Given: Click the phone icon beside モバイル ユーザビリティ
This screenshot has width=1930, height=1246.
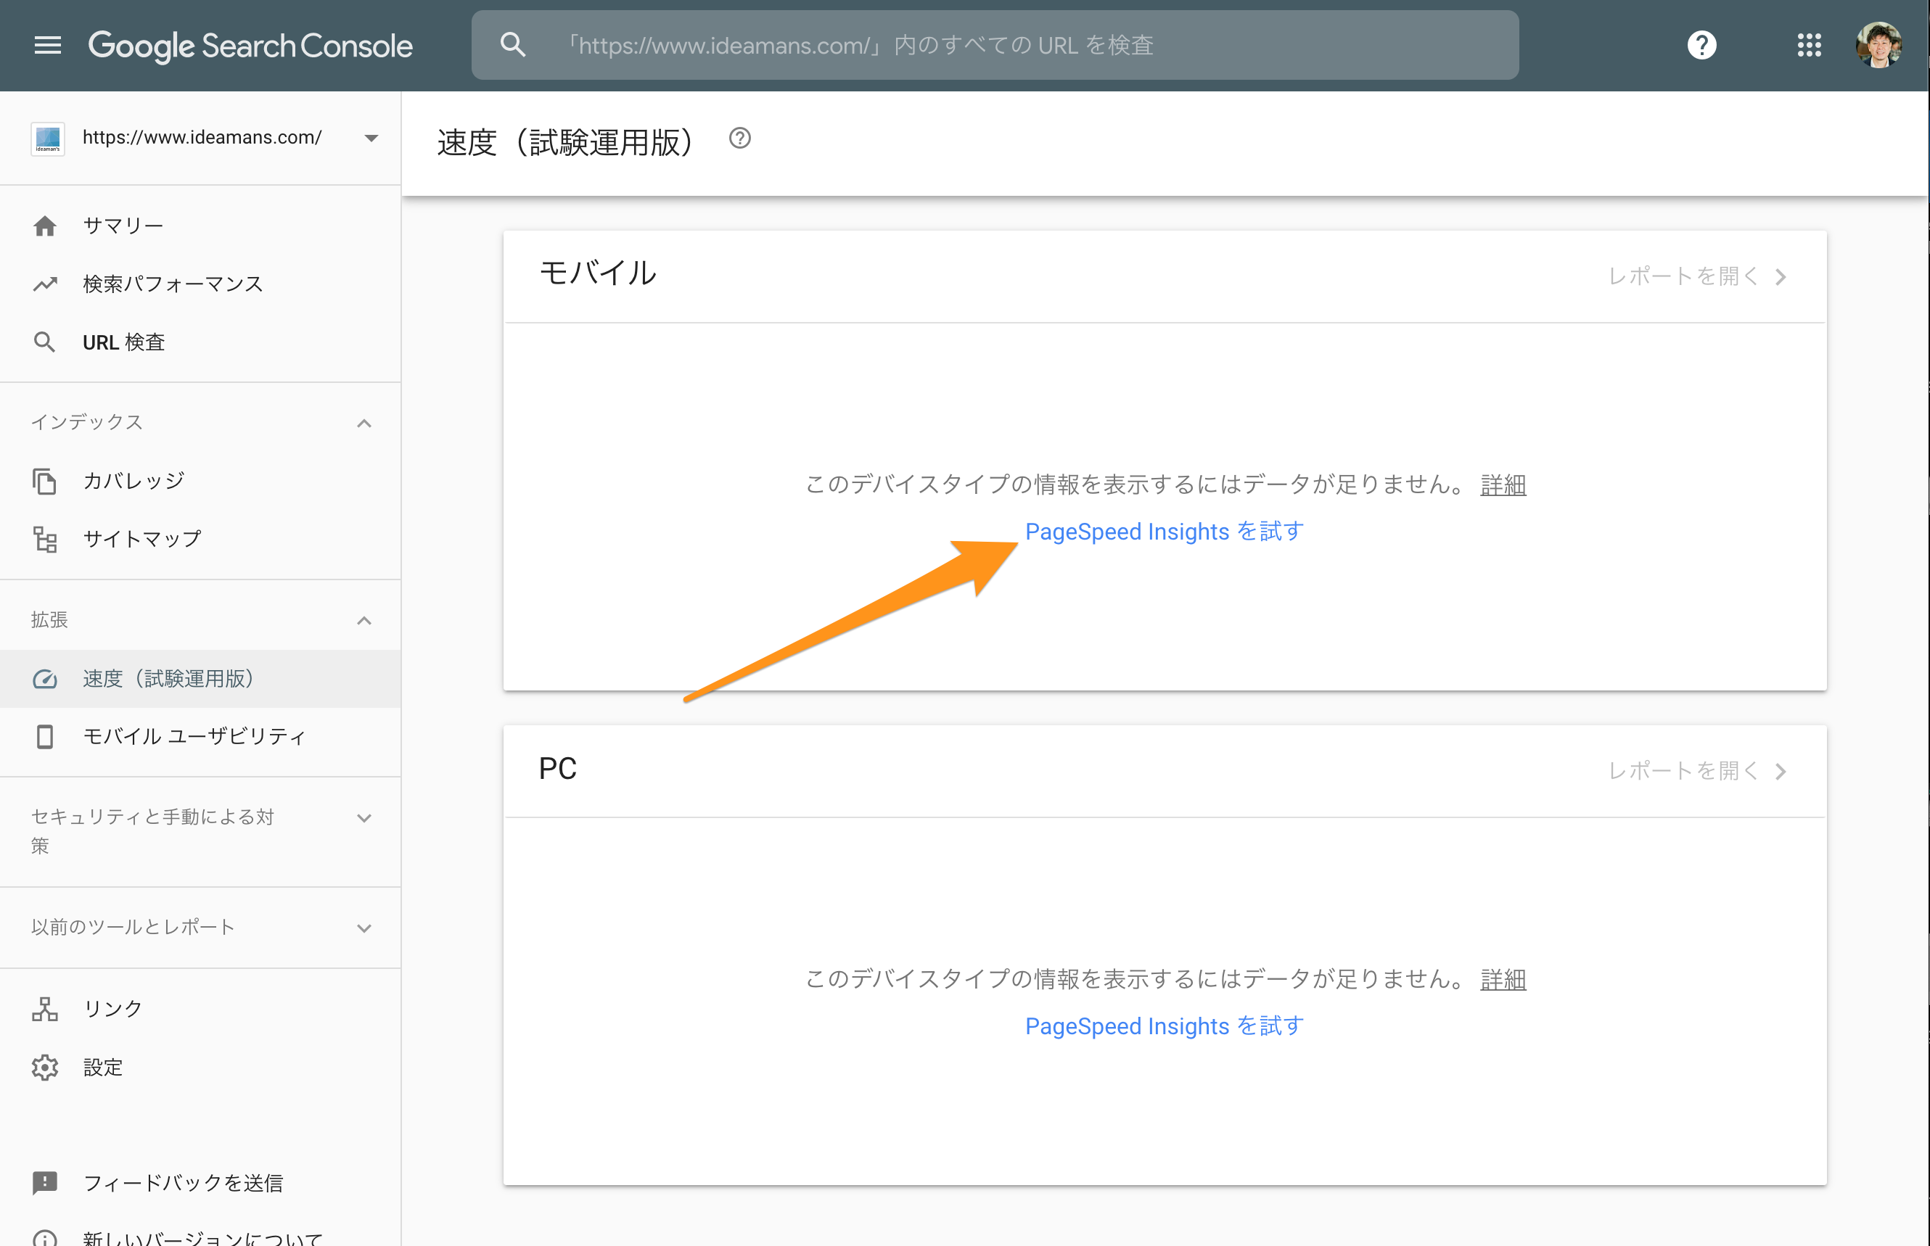Looking at the screenshot, I should 45,736.
